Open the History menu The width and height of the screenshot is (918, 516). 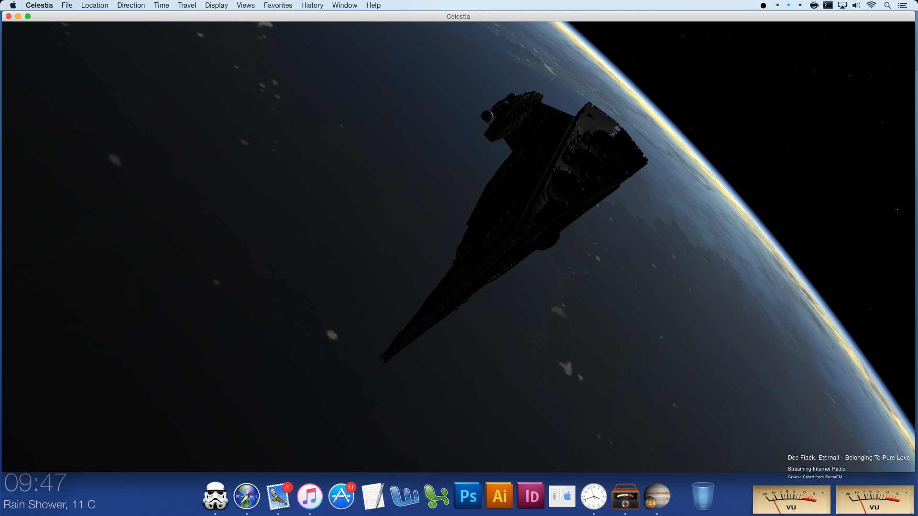pyautogui.click(x=312, y=5)
